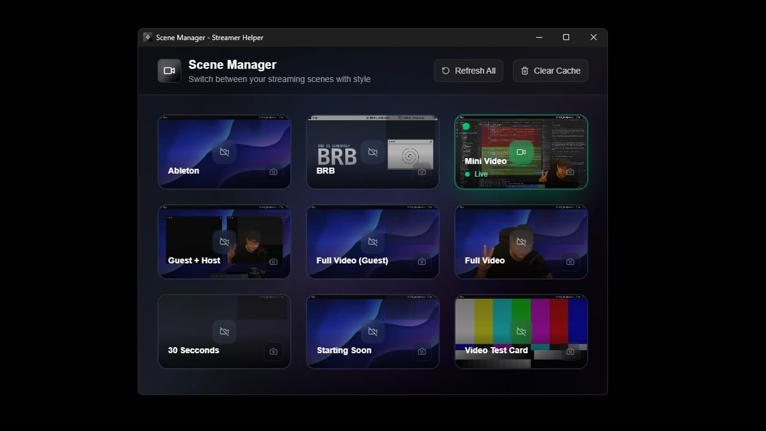The width and height of the screenshot is (766, 431).
Task: Click the green live camera icon on Mini Video
Action: click(x=521, y=152)
